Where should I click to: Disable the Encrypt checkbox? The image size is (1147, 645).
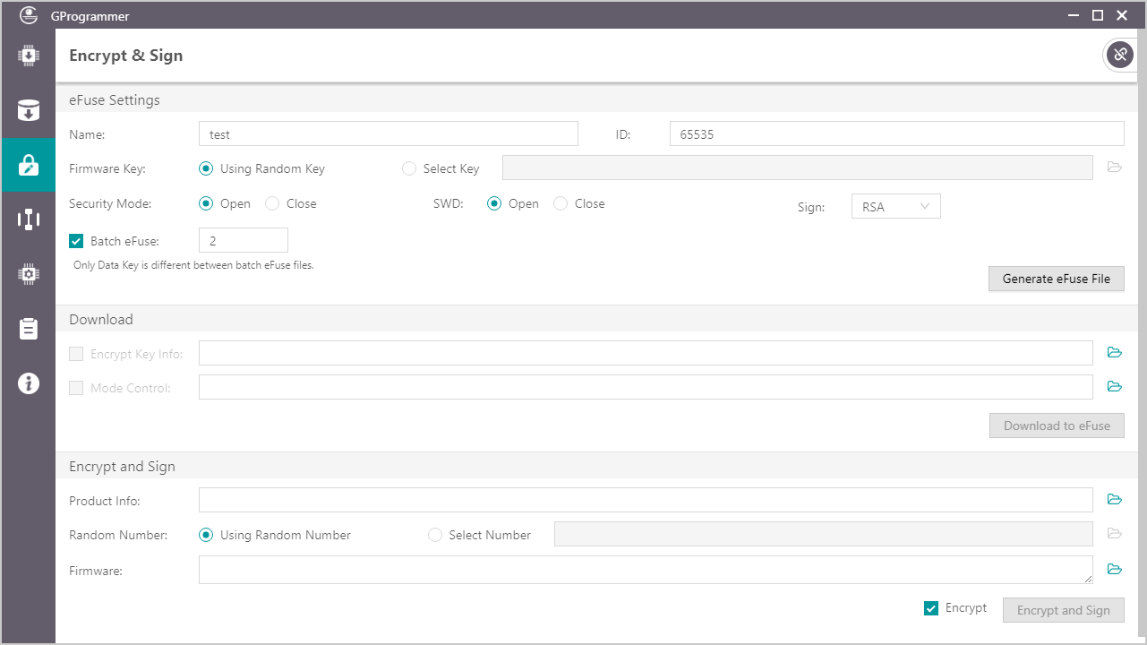[x=931, y=609]
